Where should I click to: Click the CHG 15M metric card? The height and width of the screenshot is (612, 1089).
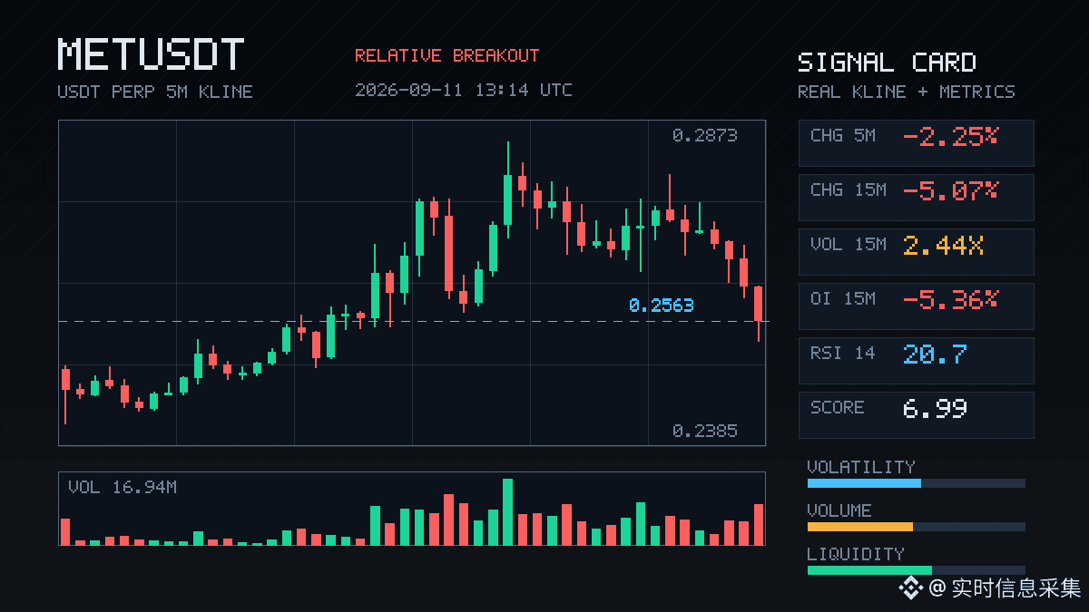916,197
